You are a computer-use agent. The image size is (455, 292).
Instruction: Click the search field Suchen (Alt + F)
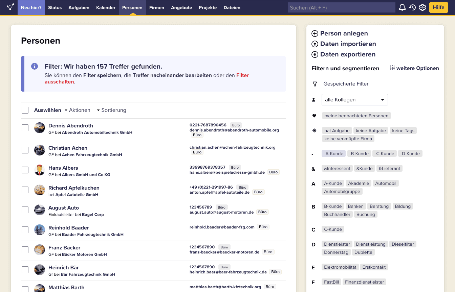click(341, 7)
